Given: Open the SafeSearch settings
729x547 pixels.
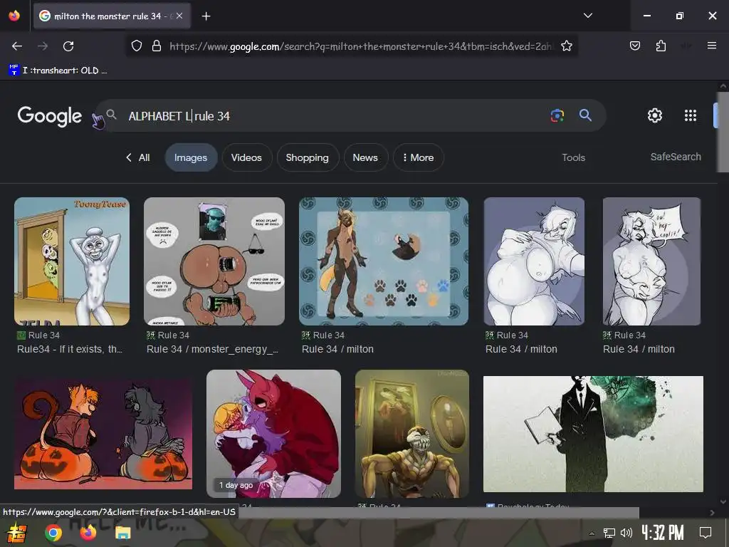Looking at the screenshot, I should (x=676, y=157).
